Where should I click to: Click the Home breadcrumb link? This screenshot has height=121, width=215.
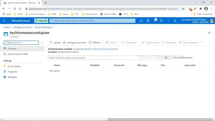[x=7, y=27]
